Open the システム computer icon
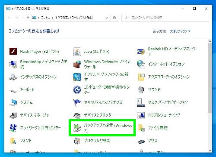This screenshot has width=216, height=157. click(x=13, y=102)
